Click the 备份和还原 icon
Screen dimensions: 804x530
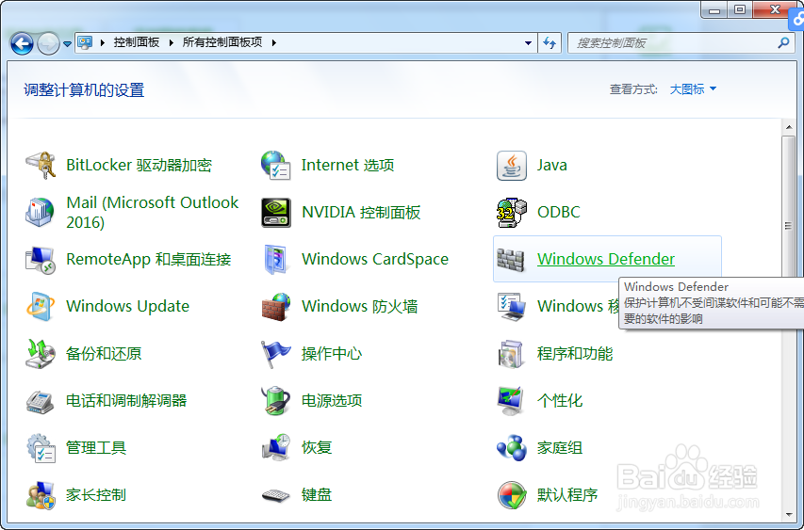[41, 354]
